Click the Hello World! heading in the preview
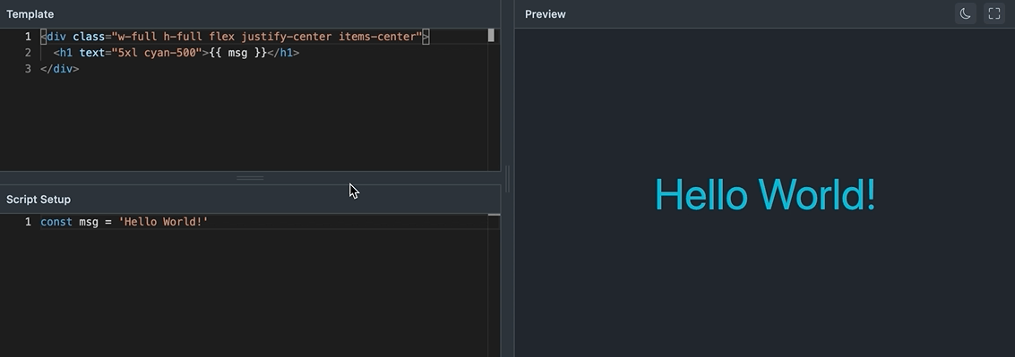 click(765, 194)
